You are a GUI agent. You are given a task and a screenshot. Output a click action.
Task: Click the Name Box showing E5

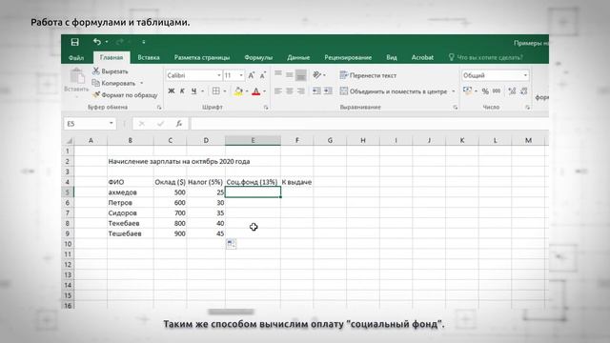coord(90,124)
